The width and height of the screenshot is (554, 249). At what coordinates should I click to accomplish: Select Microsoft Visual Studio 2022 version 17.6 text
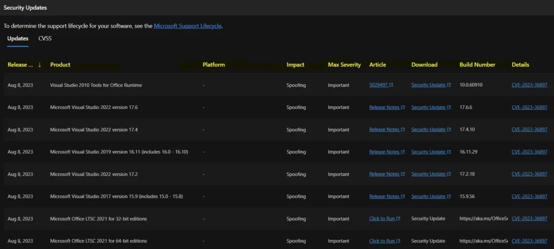tap(94, 107)
